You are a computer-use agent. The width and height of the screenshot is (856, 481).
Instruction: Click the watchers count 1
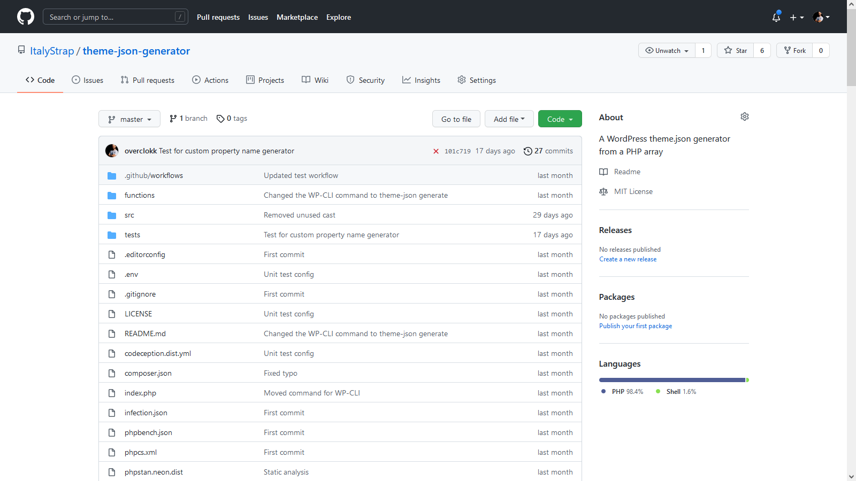click(x=703, y=50)
